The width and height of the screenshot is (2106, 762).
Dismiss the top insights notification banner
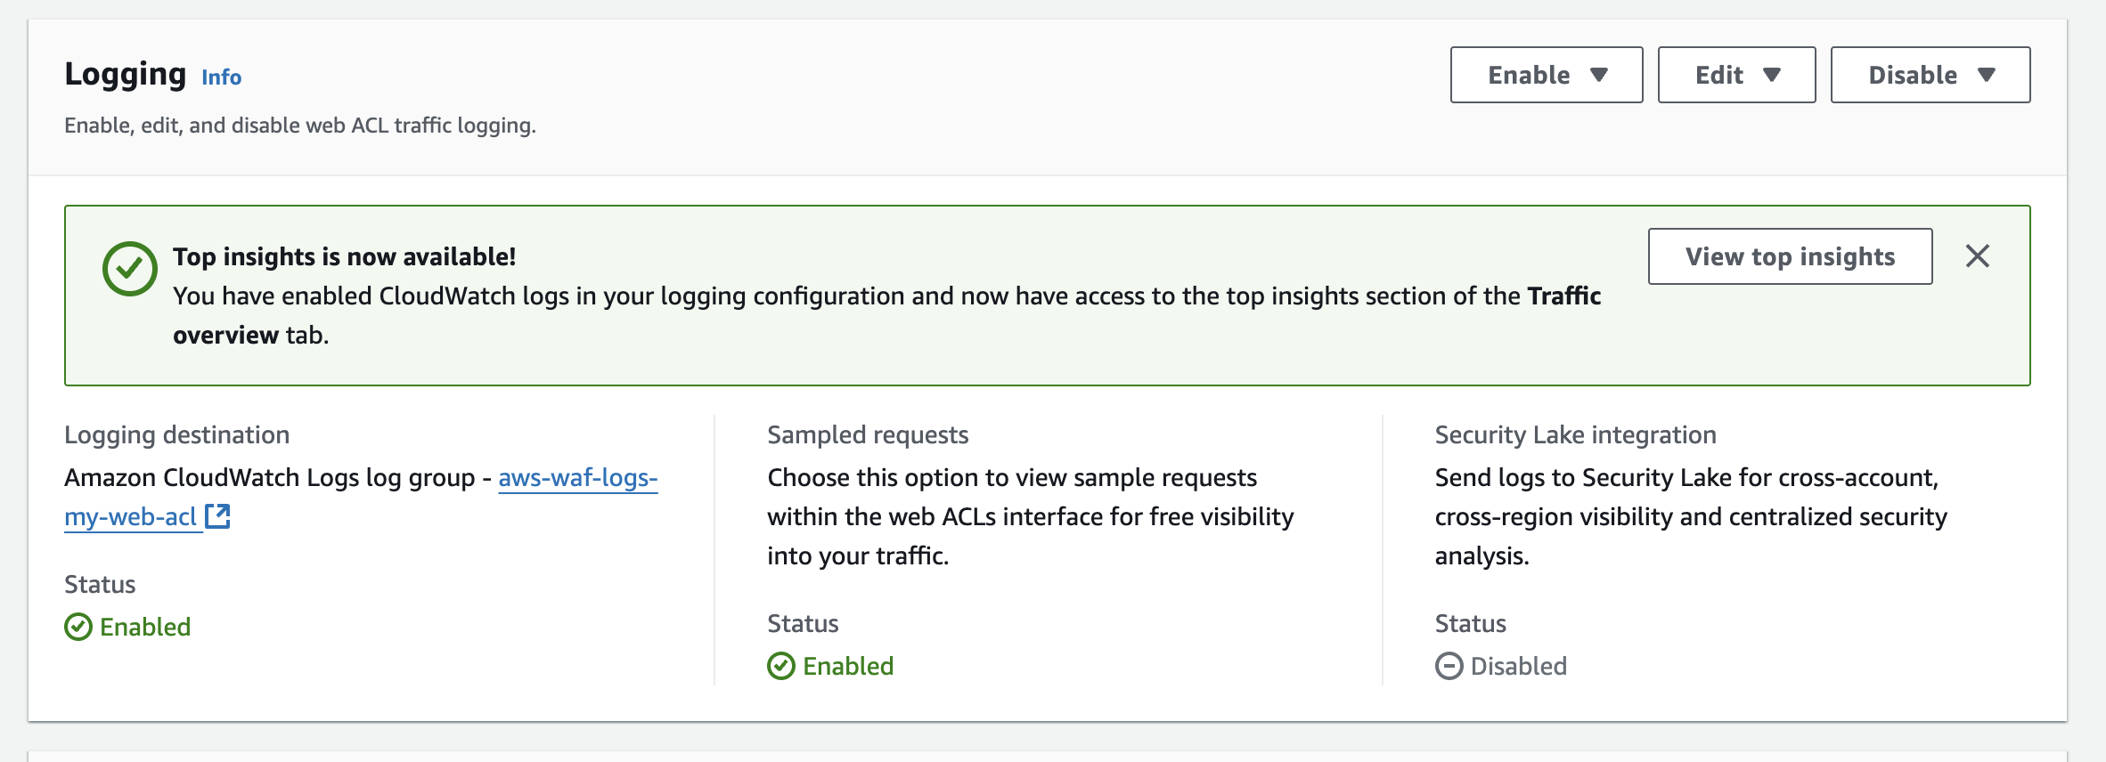[1977, 256]
